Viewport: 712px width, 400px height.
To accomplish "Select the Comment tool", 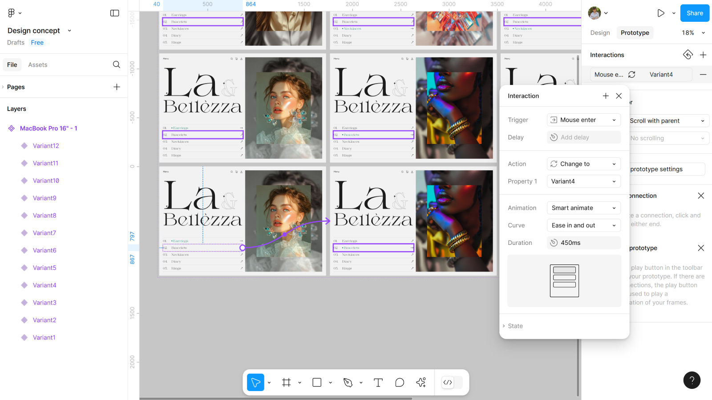I will tap(400, 382).
